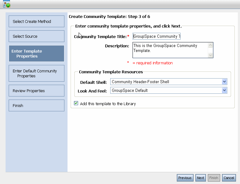Click the 'Create Community Template: Step 3 of 6' heading
The width and height of the screenshot is (240, 184).
[x=109, y=16]
